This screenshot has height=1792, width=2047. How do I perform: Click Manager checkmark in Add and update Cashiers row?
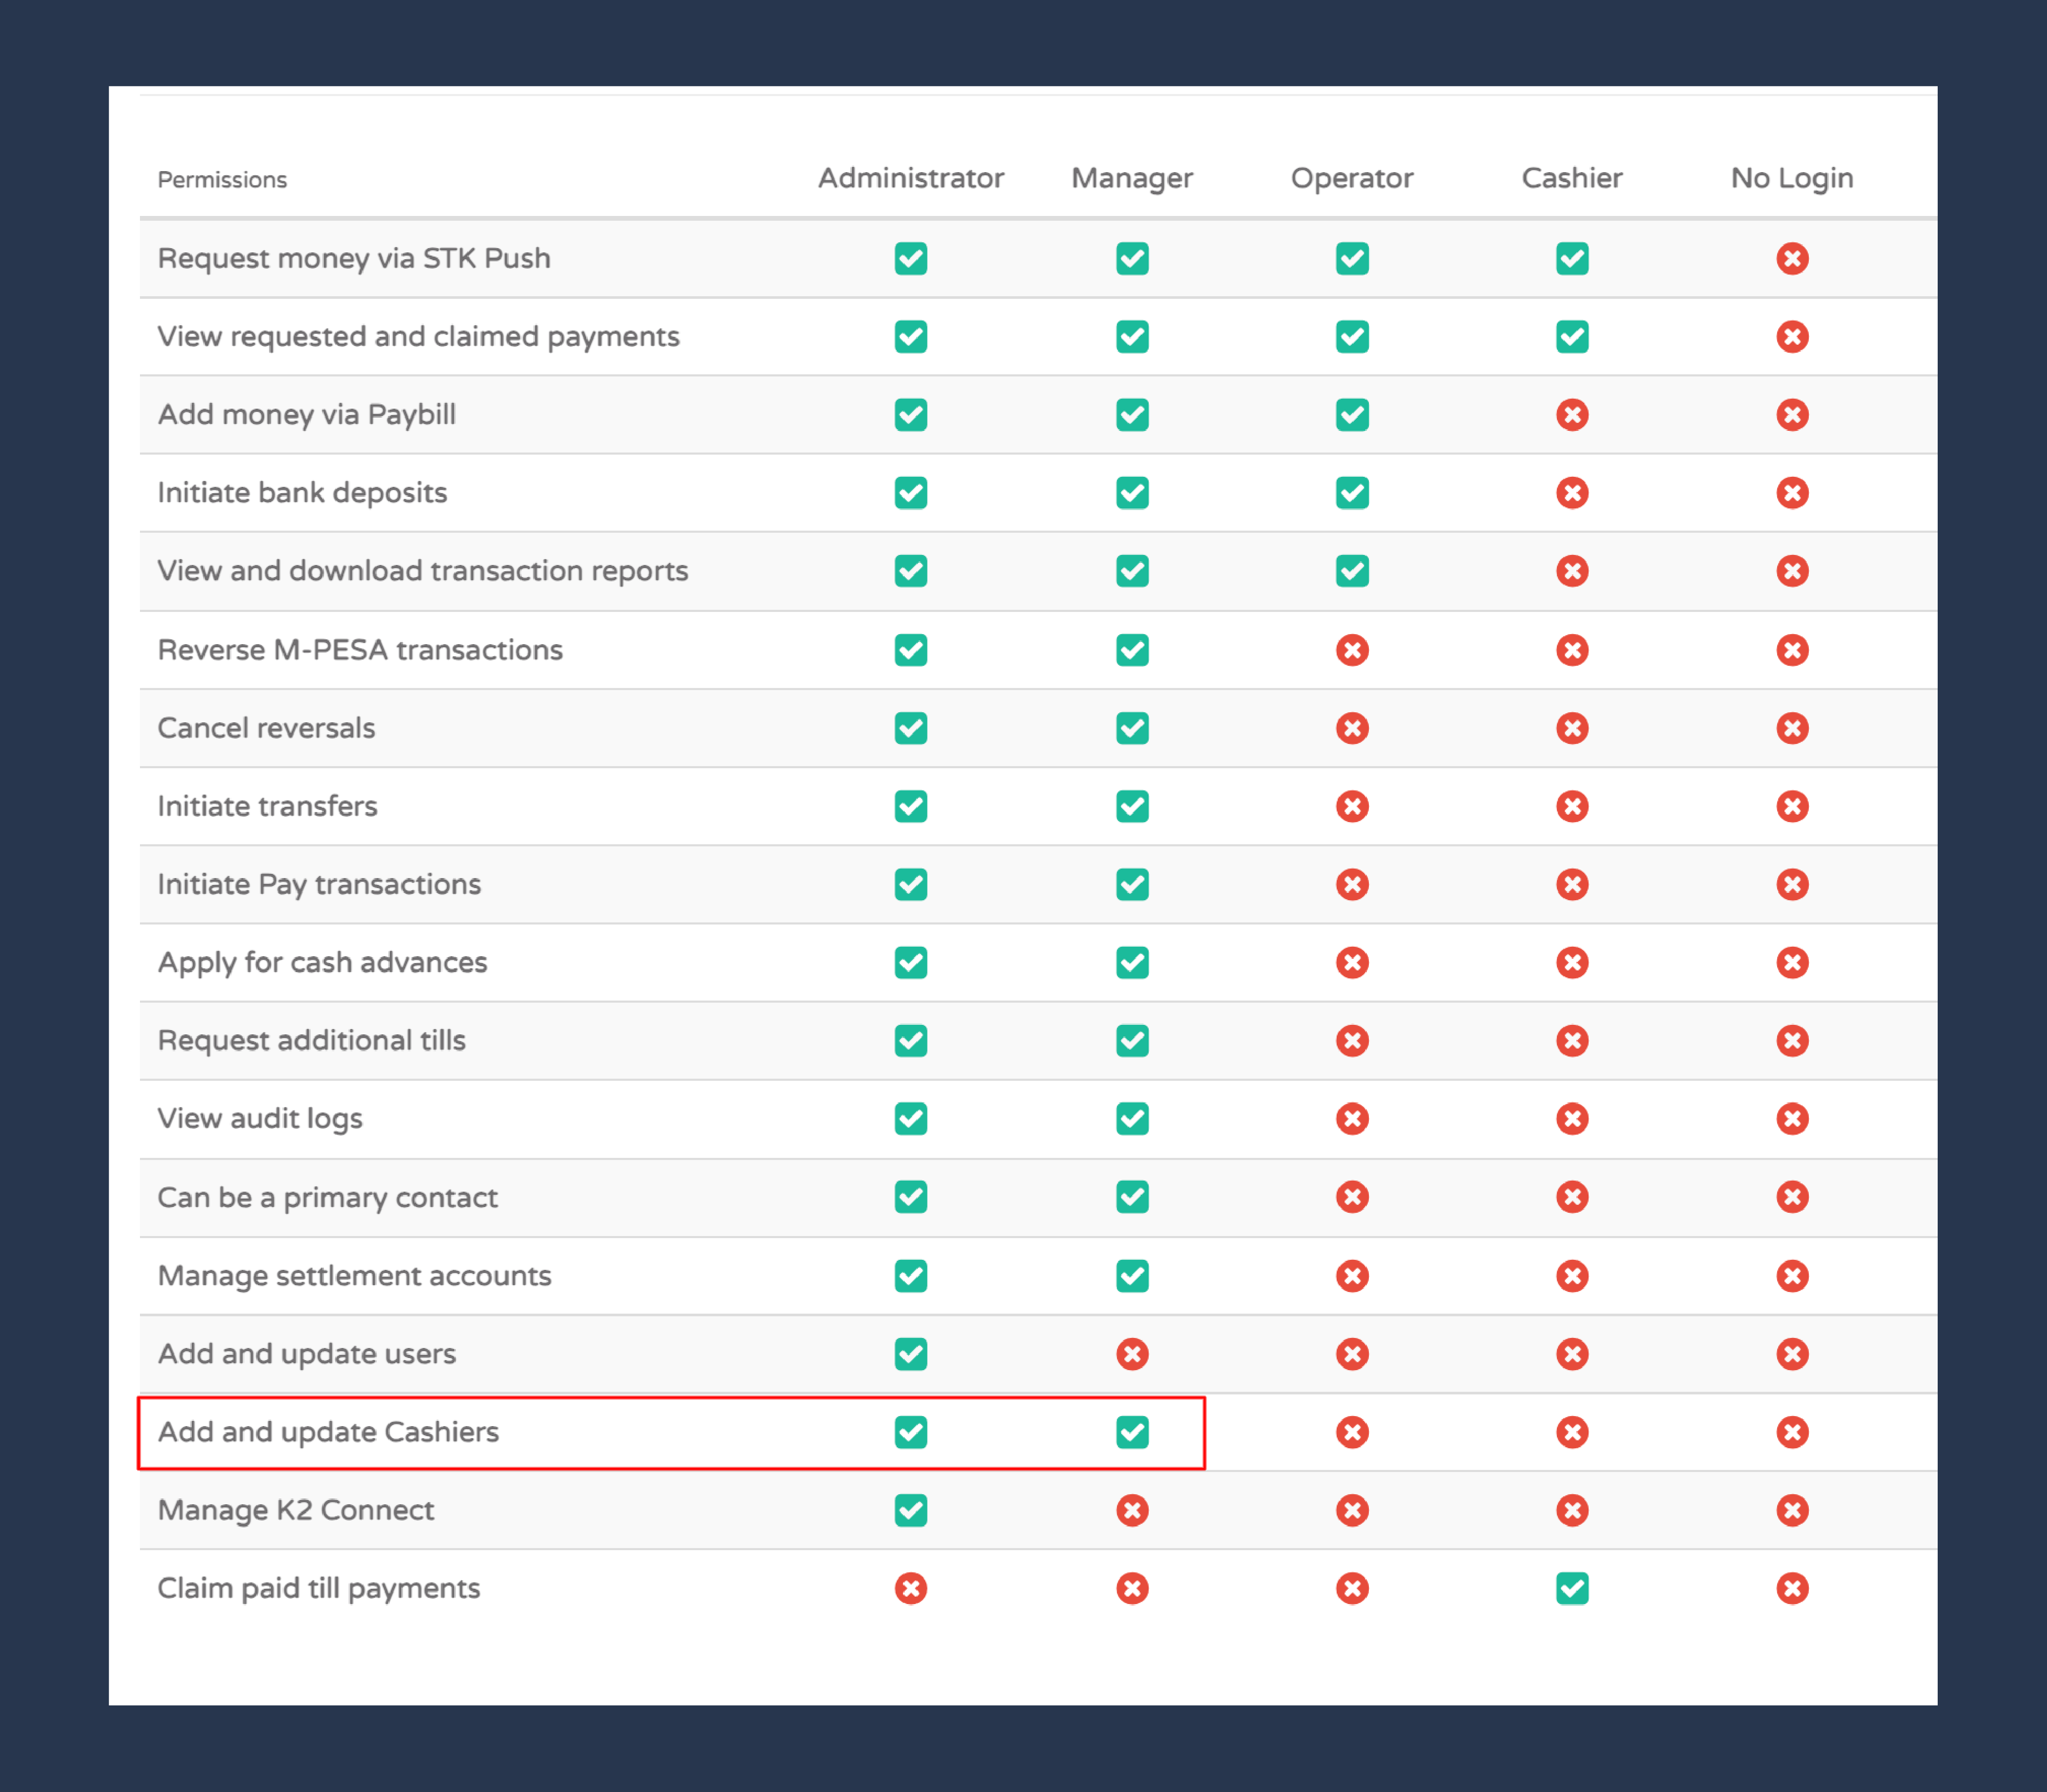[1131, 1432]
